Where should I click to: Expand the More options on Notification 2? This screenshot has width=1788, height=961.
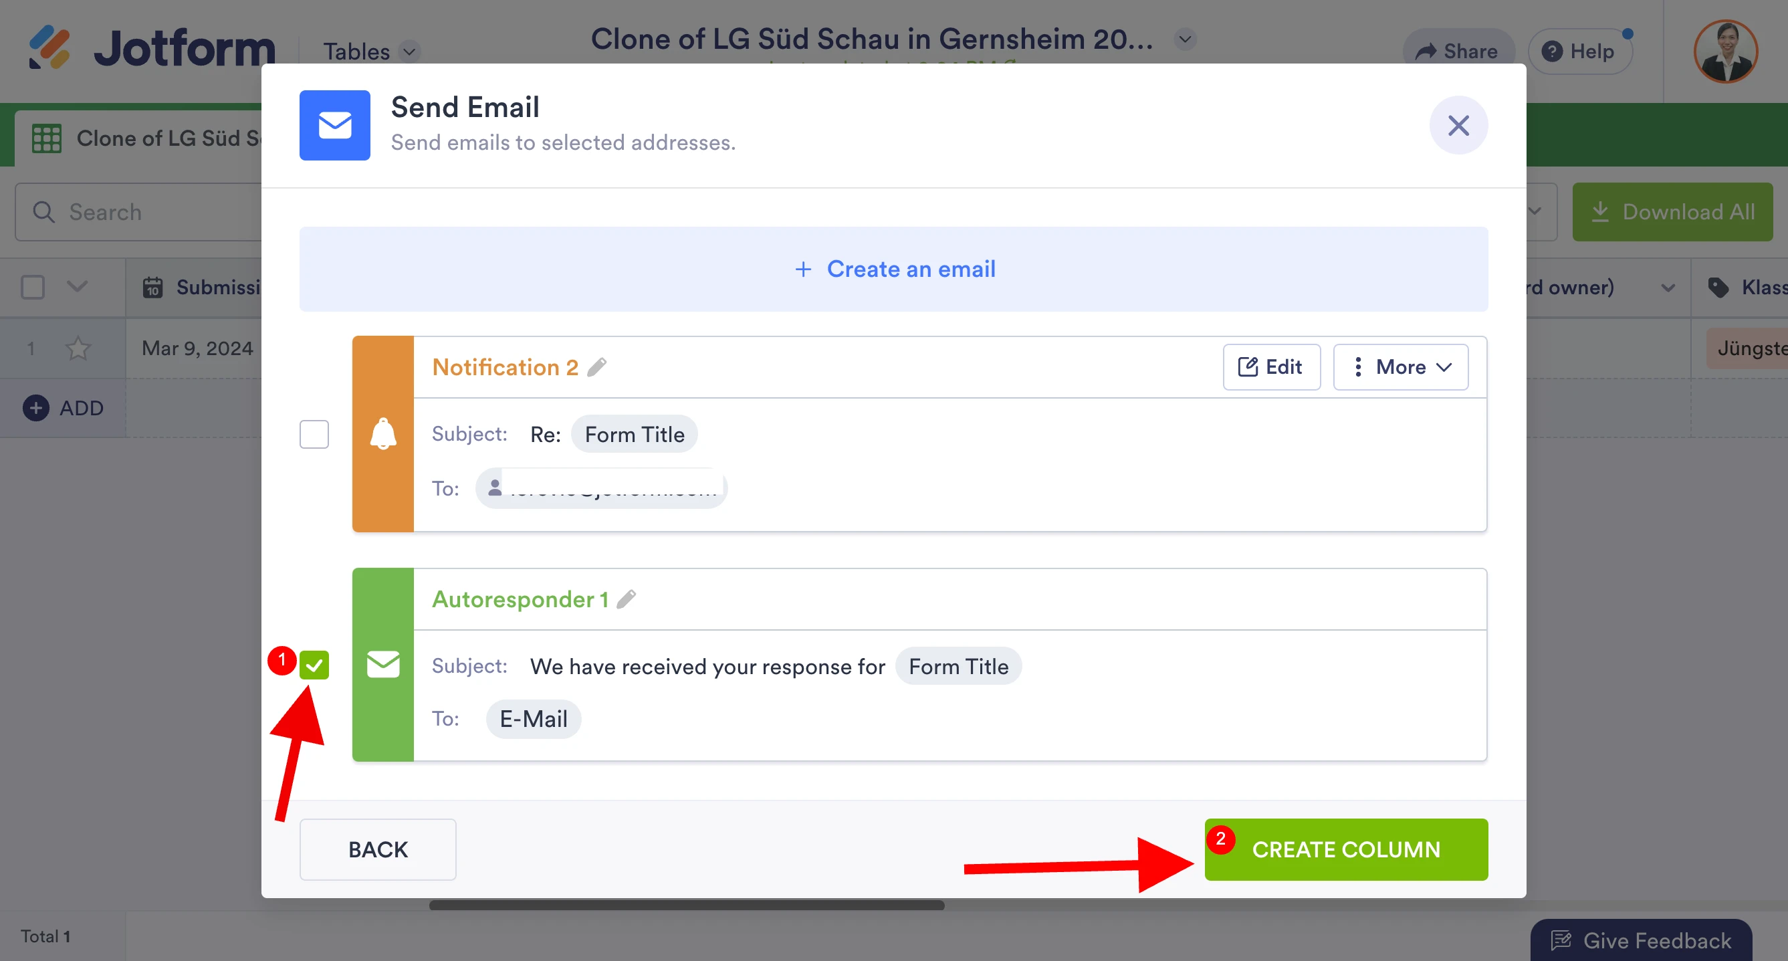[x=1400, y=366]
